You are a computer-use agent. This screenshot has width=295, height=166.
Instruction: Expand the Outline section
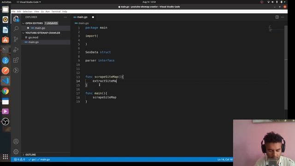tap(24, 155)
